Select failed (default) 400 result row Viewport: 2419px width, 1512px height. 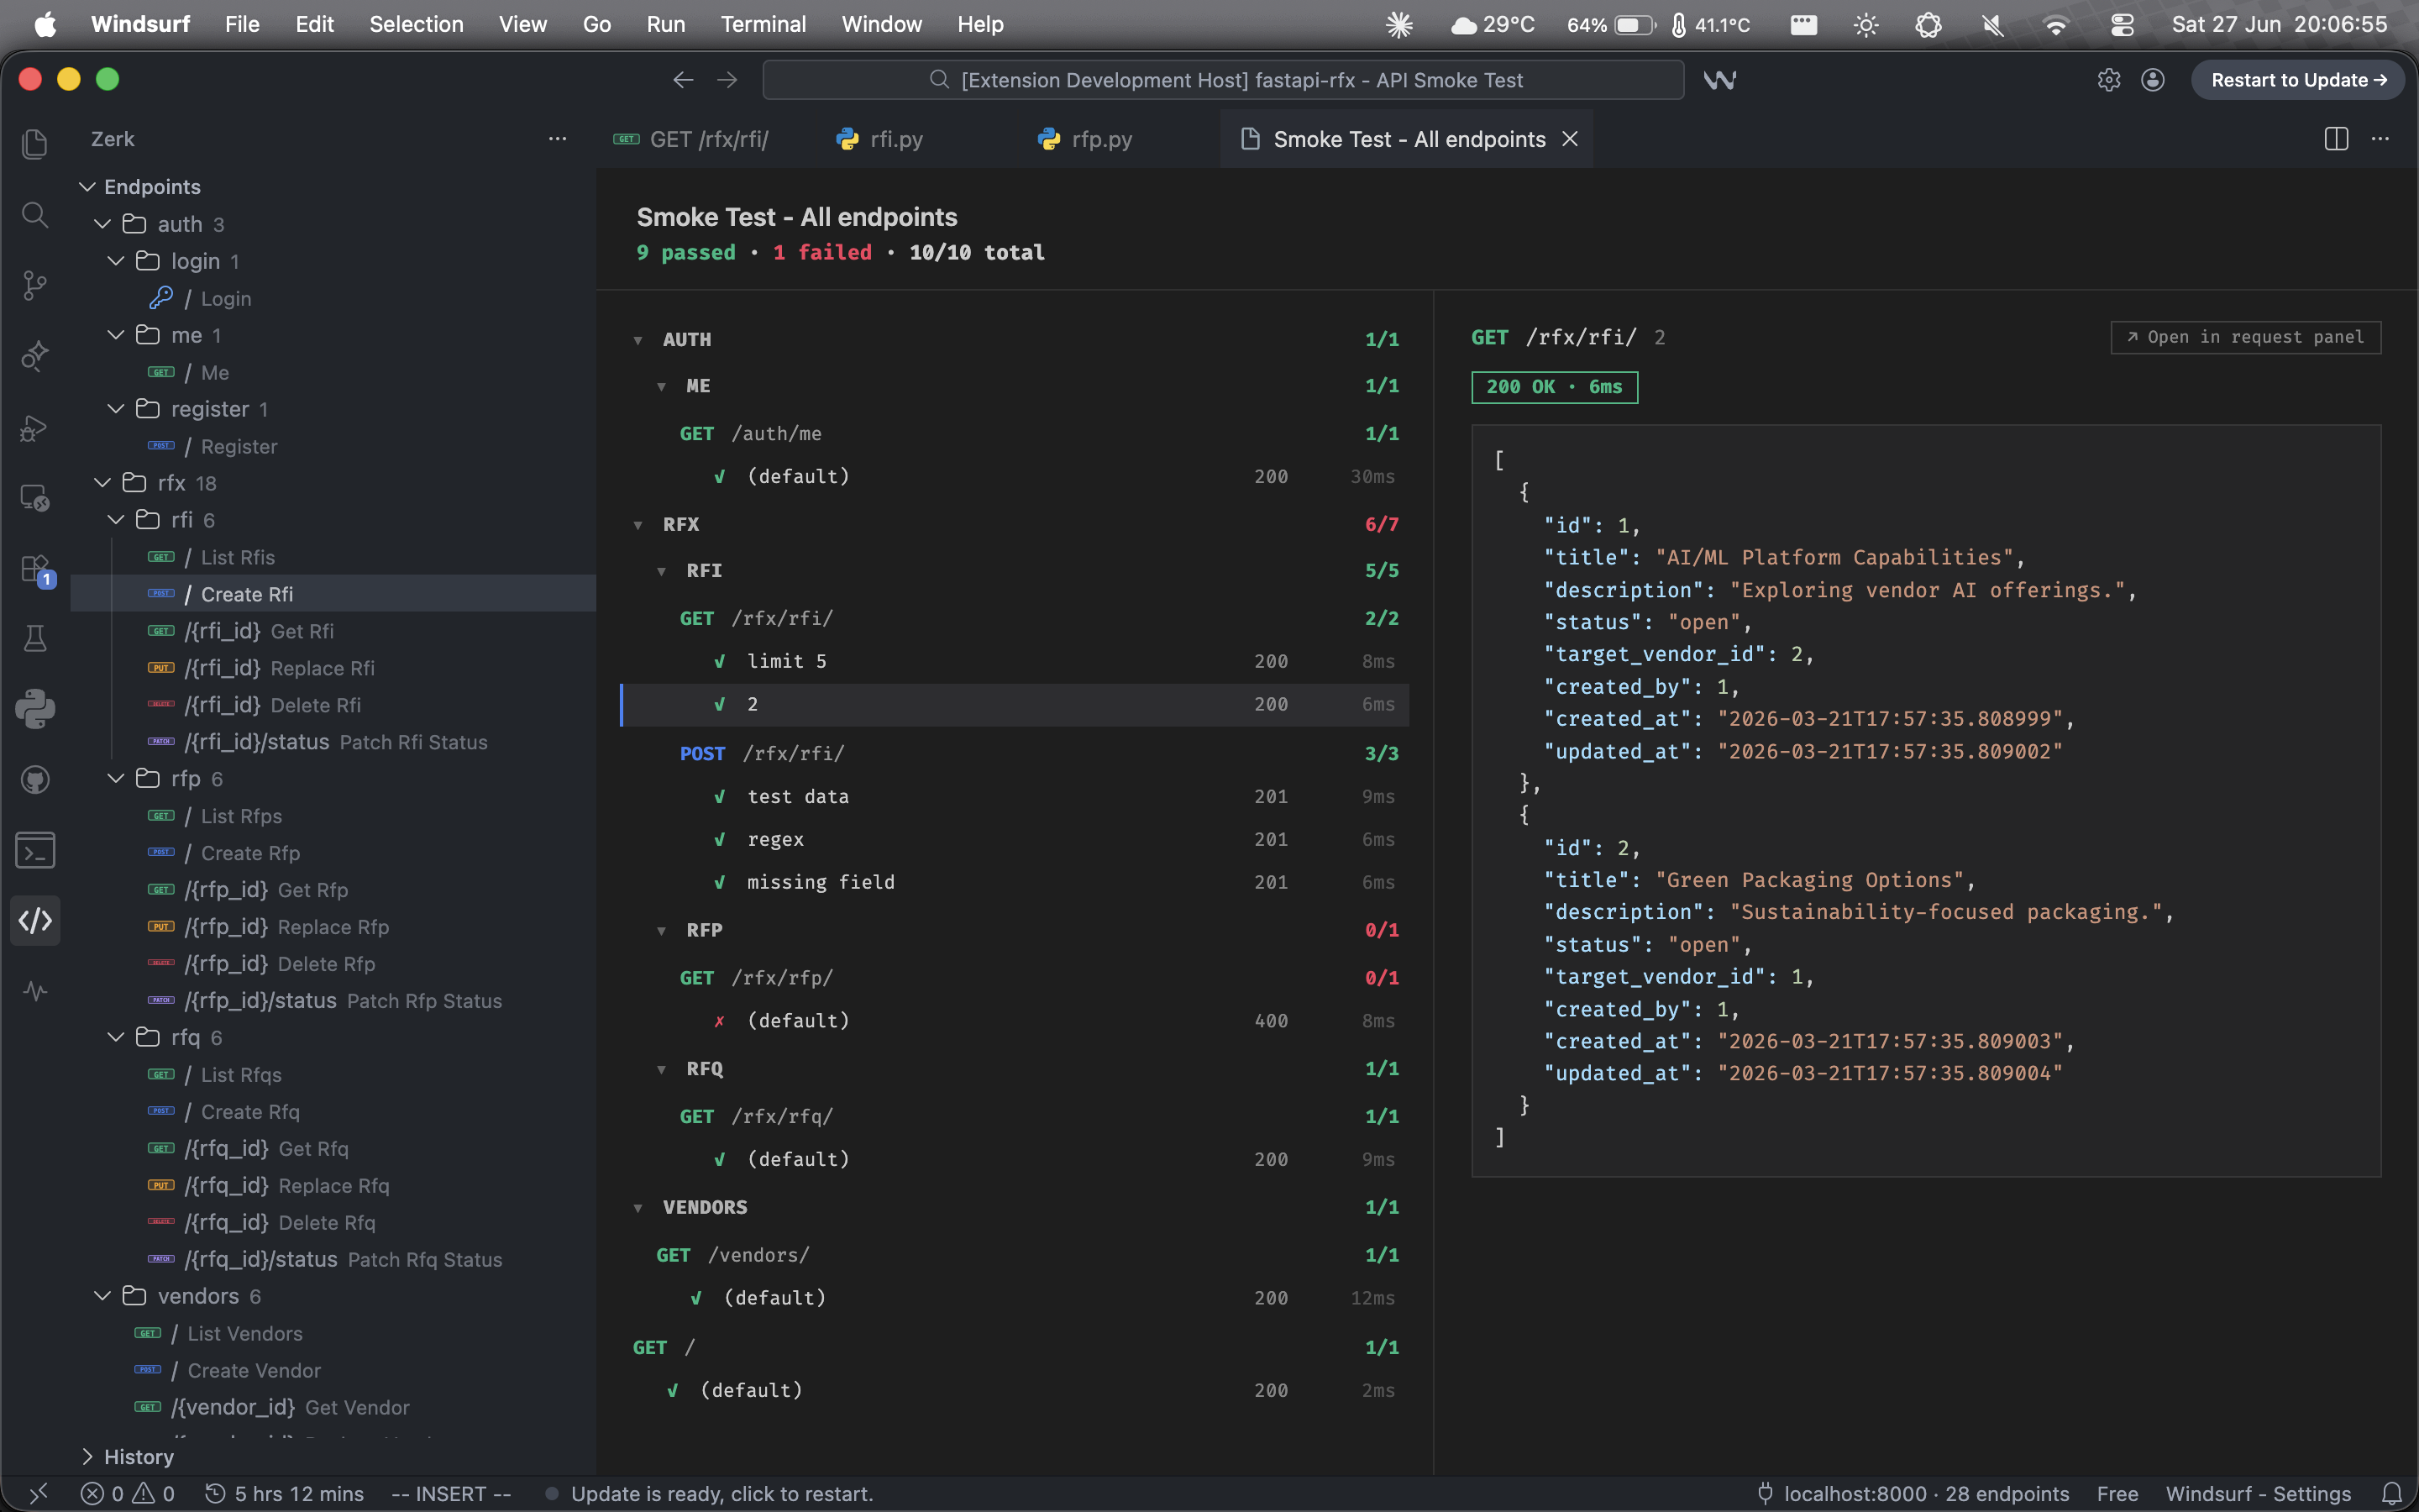[x=1015, y=1021]
